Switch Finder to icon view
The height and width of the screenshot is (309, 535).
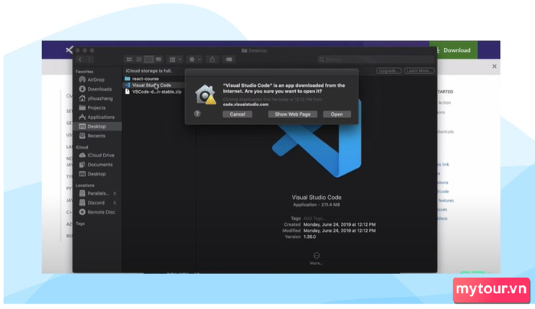[129, 60]
